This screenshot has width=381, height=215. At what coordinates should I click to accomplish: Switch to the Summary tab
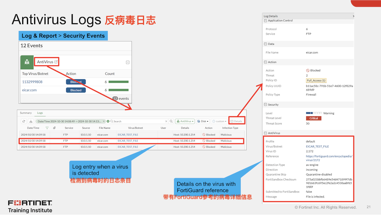point(26,113)
